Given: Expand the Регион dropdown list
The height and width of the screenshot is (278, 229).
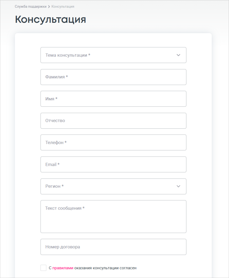Looking at the screenshot, I should point(113,186).
